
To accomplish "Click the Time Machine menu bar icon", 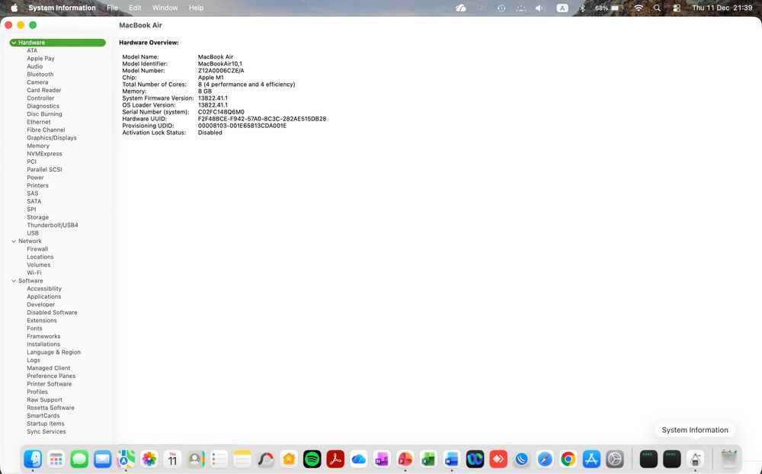I will (x=501, y=8).
